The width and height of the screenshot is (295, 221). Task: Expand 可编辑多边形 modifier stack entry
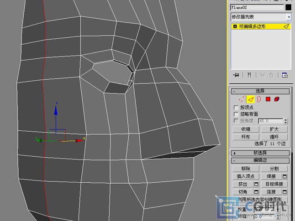point(235,26)
